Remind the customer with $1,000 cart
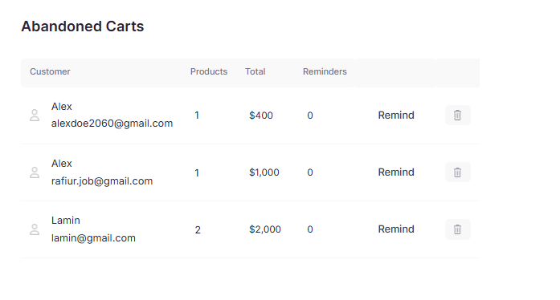Screen dimensions: 560x300 tap(396, 172)
